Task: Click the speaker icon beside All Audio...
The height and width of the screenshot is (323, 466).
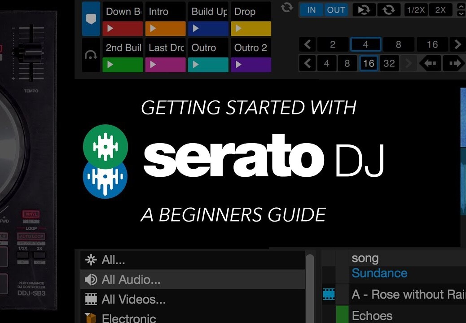Action: click(91, 279)
